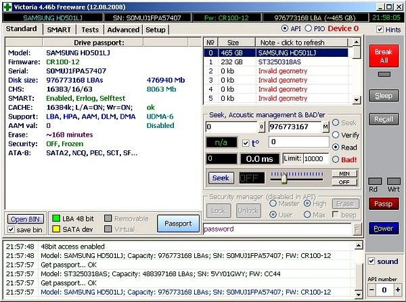Click the end LBA field 976773167
This screenshot has height=302, width=406.
(295, 127)
